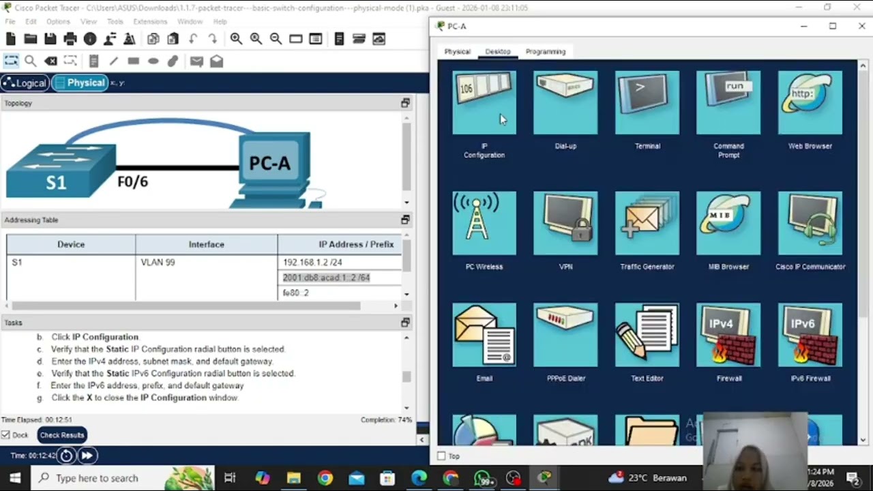873x491 pixels.
Task: Click the Save file toolbar icon
Action: (50, 39)
